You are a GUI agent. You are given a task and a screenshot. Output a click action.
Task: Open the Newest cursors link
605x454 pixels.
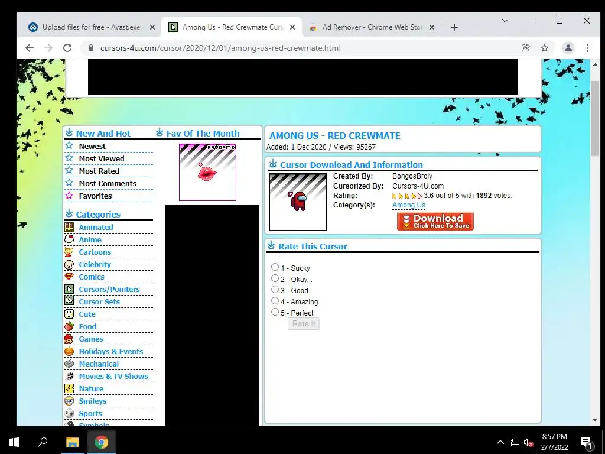(x=92, y=147)
